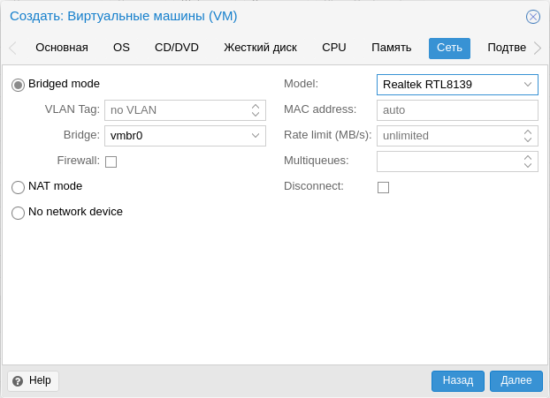Click the Назад button
Image resolution: width=550 pixels, height=398 pixels.
[458, 381]
